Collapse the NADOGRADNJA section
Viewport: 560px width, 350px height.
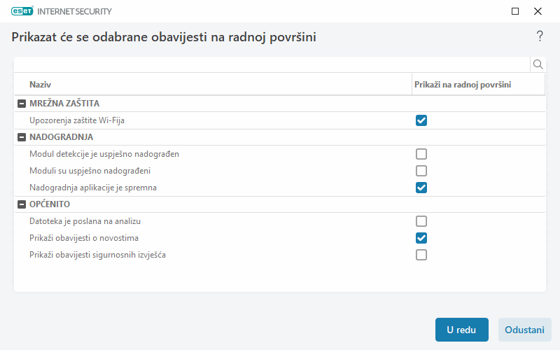point(22,137)
